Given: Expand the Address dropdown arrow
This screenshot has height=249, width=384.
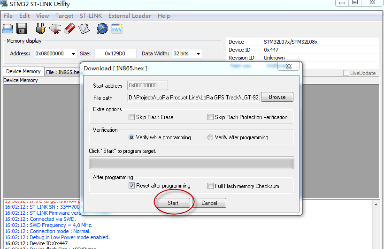Looking at the screenshot, I should [73, 53].
